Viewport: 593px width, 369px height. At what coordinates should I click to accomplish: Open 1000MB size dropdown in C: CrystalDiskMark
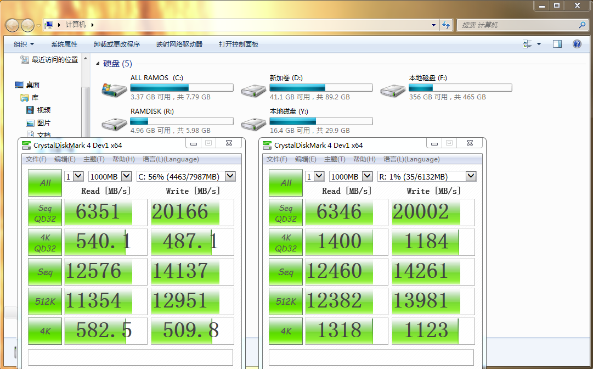click(x=126, y=176)
